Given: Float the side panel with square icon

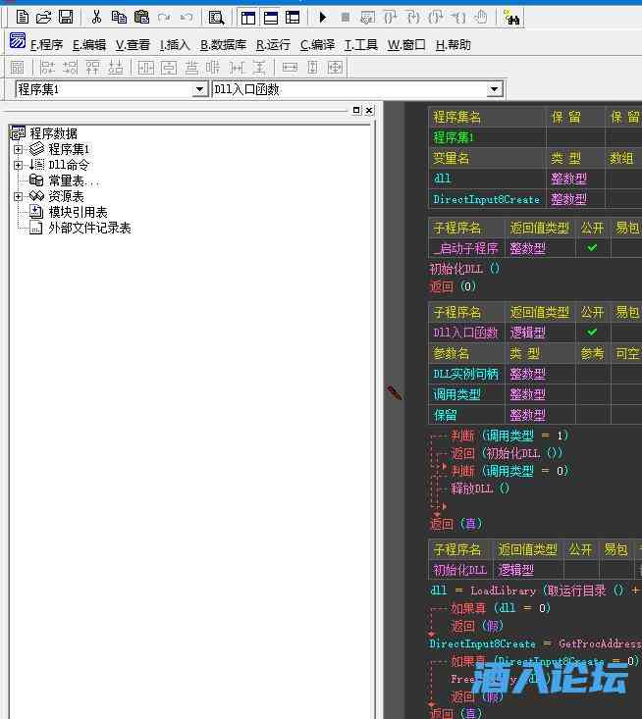Looking at the screenshot, I should tap(356, 110).
